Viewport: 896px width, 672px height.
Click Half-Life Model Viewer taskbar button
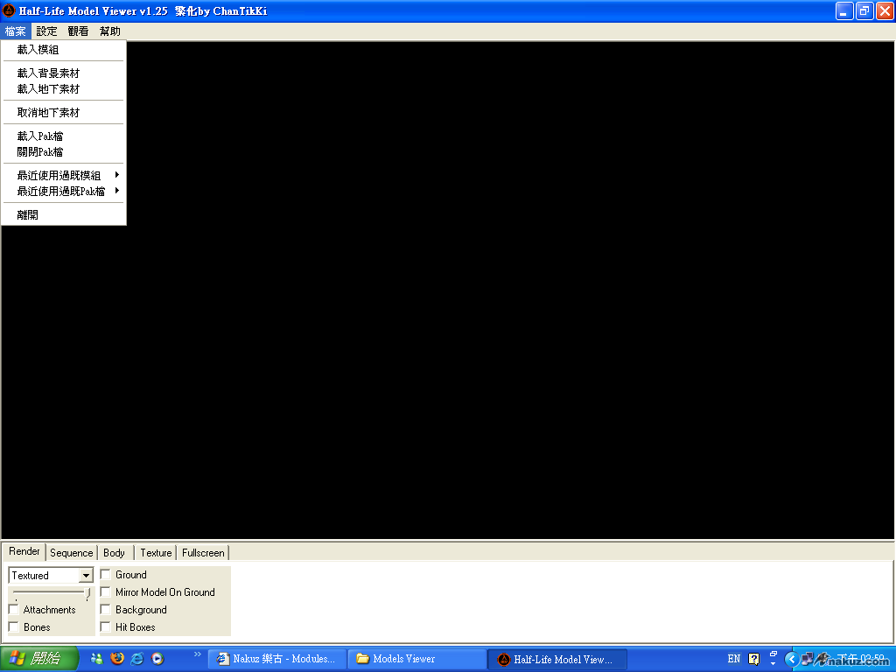557,659
